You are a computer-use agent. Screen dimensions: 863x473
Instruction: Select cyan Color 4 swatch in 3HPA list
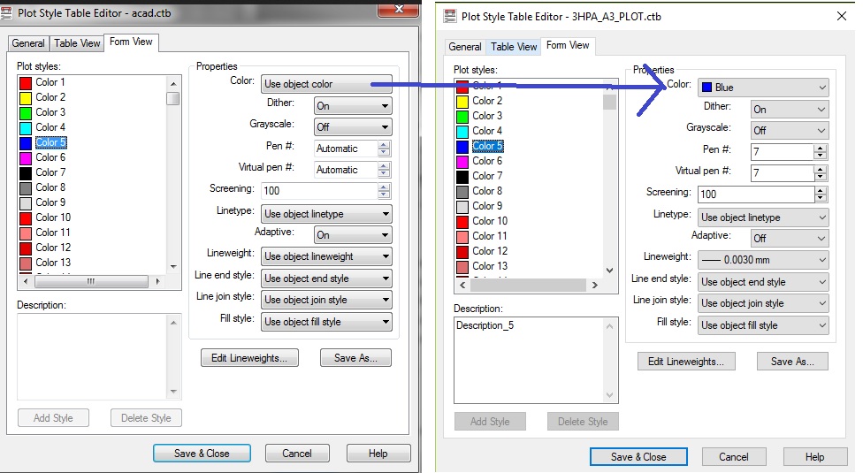(462, 132)
